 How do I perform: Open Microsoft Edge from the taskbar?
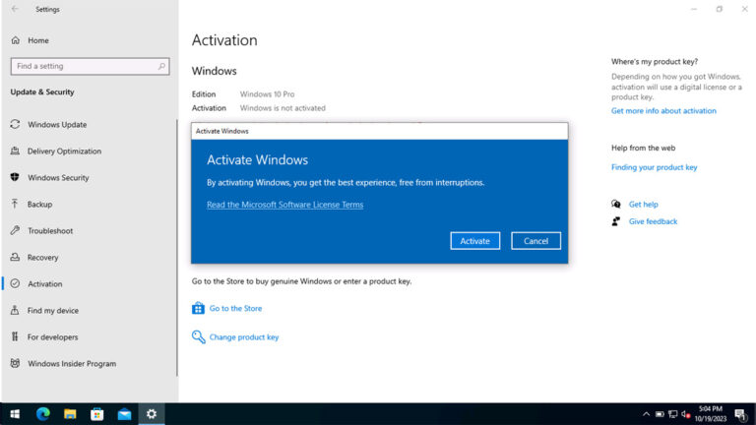(x=42, y=414)
